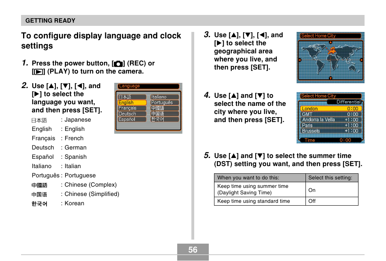Click the down arrow symbol in step 5

[260, 156]
